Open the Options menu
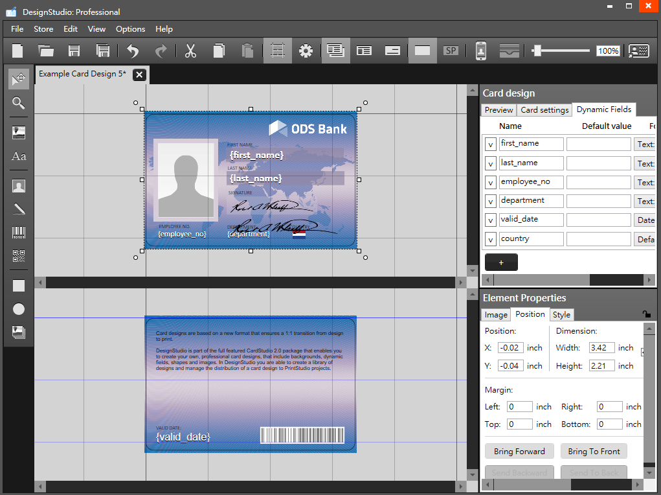The width and height of the screenshot is (661, 495). pyautogui.click(x=130, y=29)
